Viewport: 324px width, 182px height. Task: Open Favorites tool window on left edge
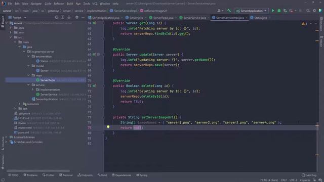(3, 162)
